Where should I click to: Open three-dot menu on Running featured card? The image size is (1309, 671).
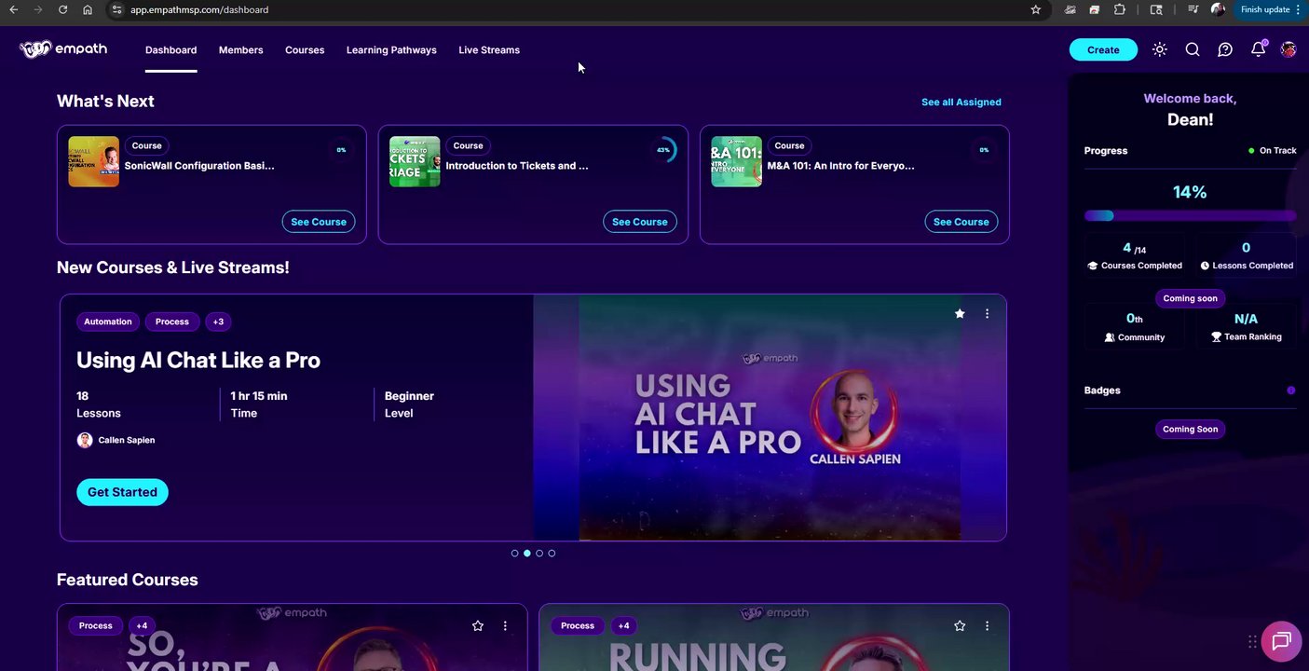click(x=987, y=626)
